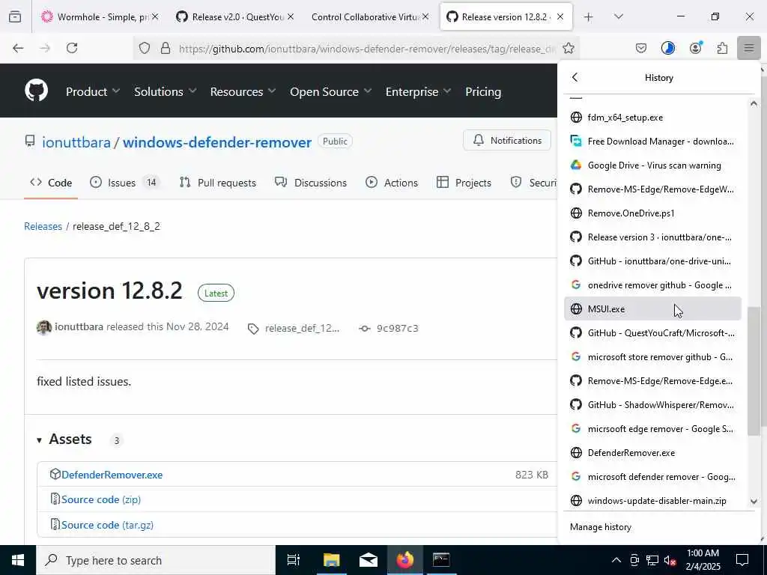Open Free Download Manager history entry
Image resolution: width=767 pixels, height=575 pixels.
click(652, 142)
